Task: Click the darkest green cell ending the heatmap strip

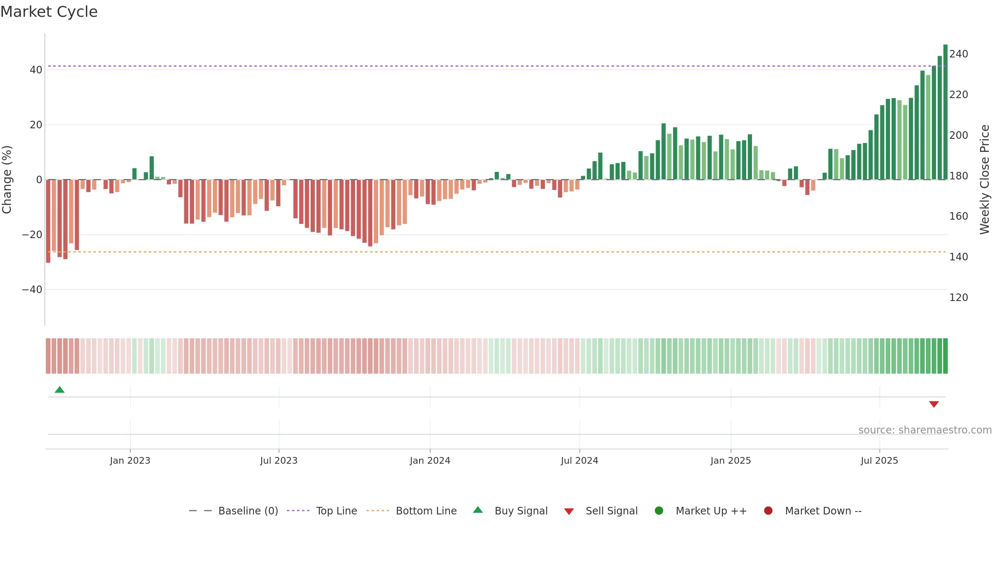Action: pyautogui.click(x=945, y=356)
